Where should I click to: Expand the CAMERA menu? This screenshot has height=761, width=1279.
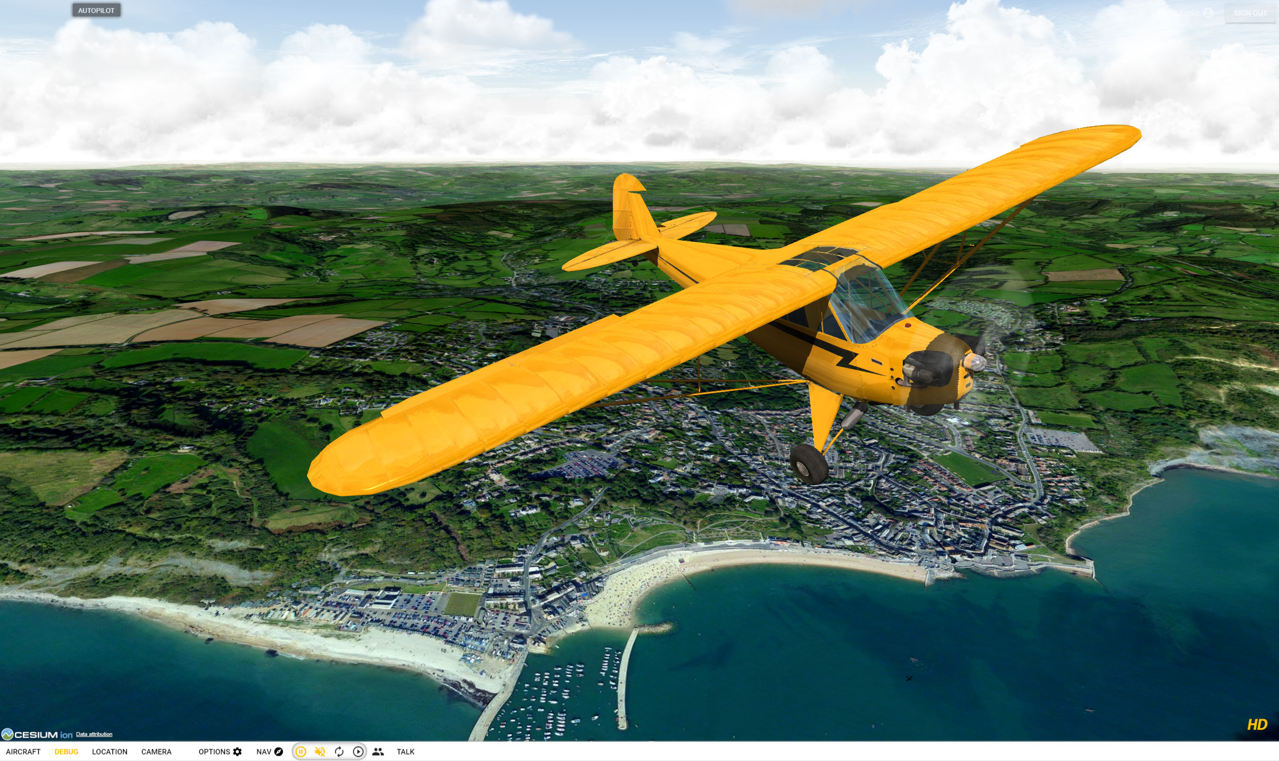pyautogui.click(x=156, y=751)
